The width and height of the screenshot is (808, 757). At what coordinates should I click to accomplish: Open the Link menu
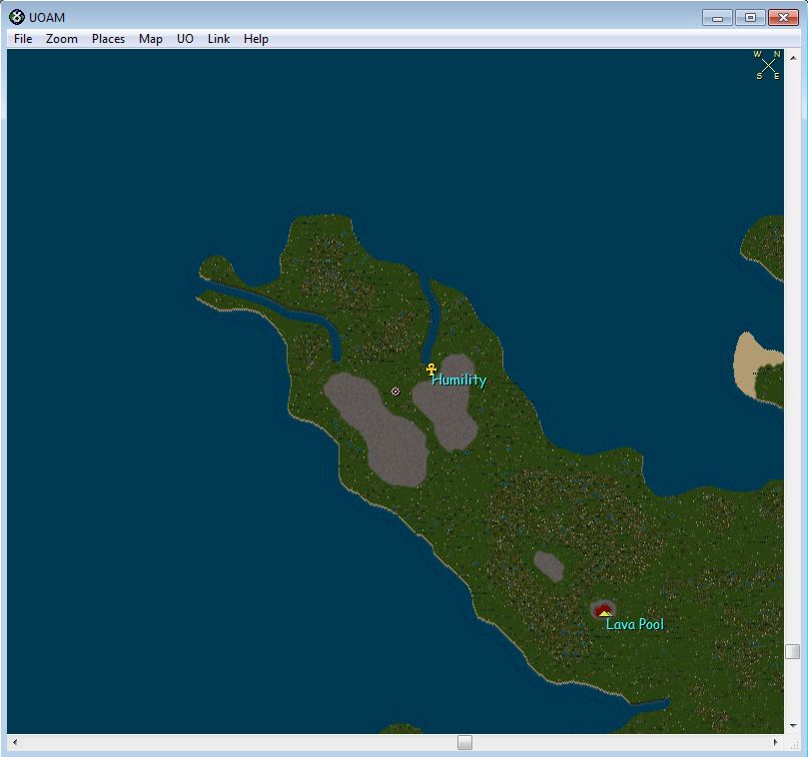(219, 39)
